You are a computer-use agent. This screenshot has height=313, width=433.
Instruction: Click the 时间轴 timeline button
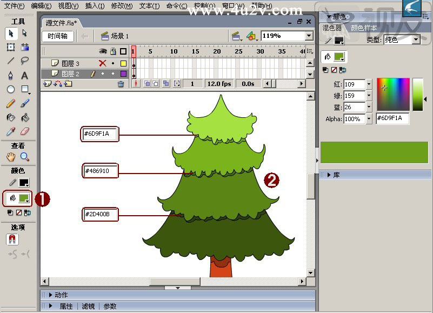click(57, 36)
